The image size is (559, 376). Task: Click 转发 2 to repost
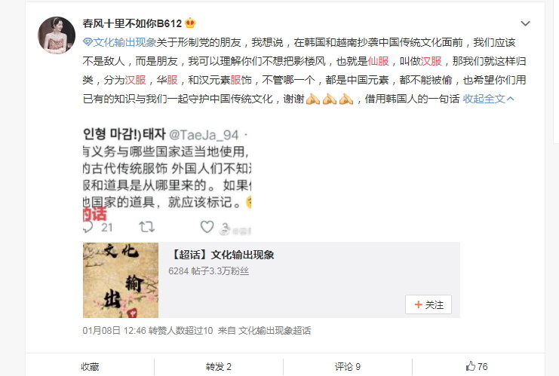click(219, 367)
